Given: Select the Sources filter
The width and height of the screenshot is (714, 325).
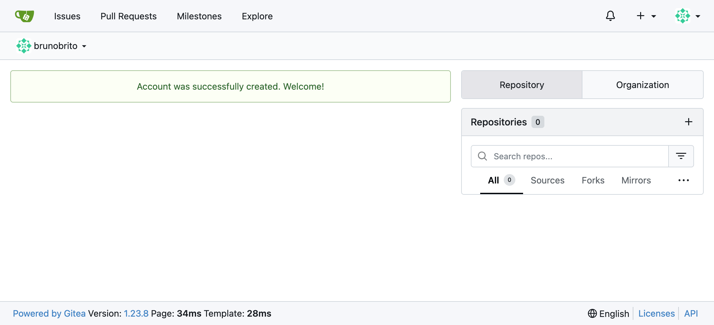Looking at the screenshot, I should click(x=547, y=180).
